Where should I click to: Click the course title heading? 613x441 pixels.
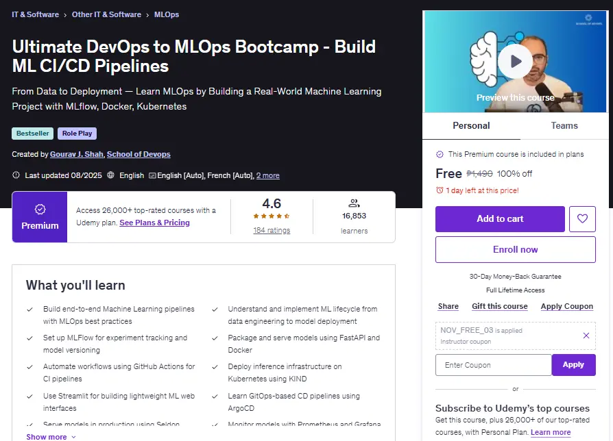coord(194,56)
